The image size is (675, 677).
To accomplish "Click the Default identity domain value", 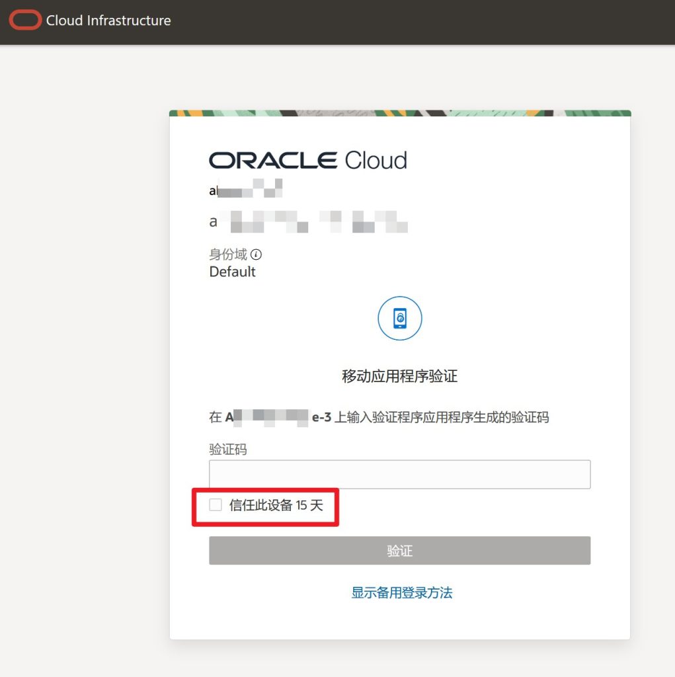I will click(232, 272).
